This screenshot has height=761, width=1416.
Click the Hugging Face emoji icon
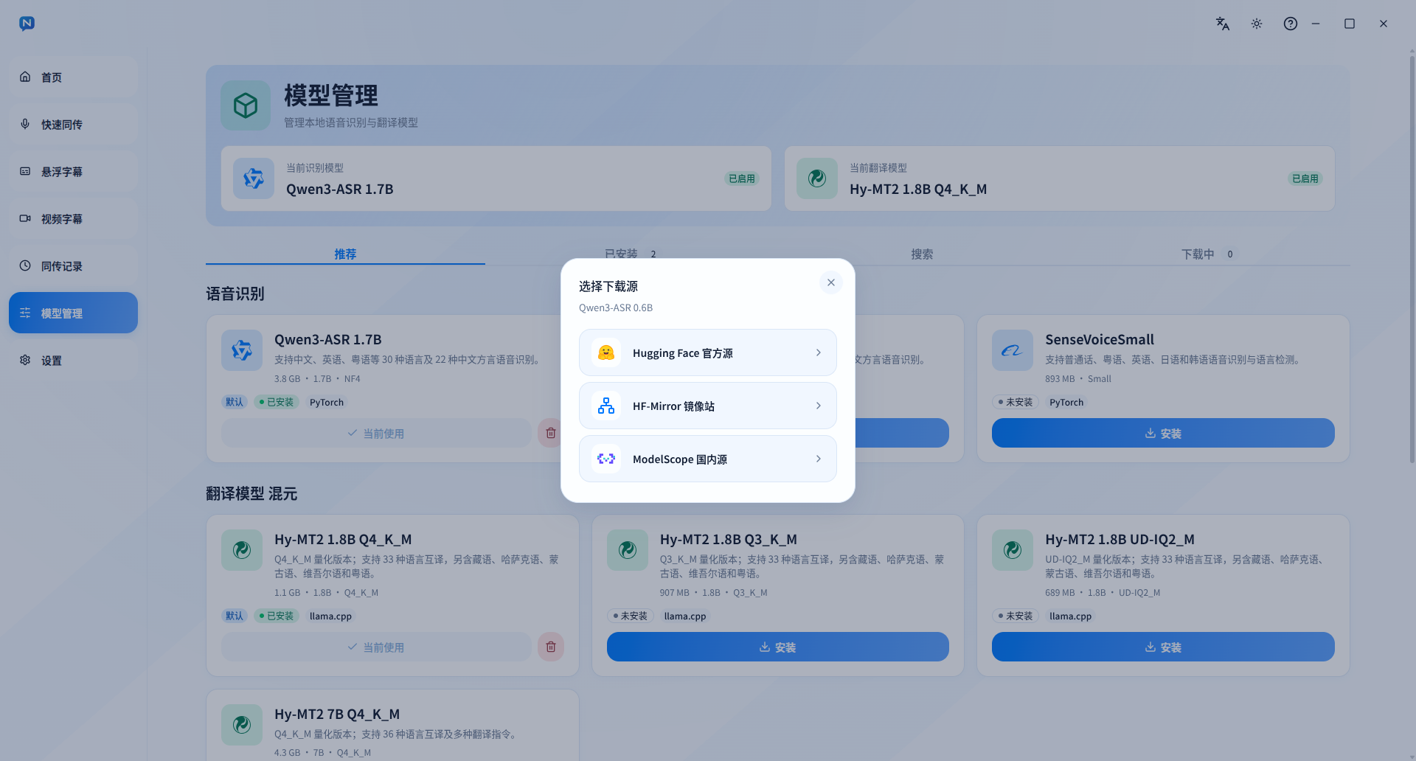[606, 352]
